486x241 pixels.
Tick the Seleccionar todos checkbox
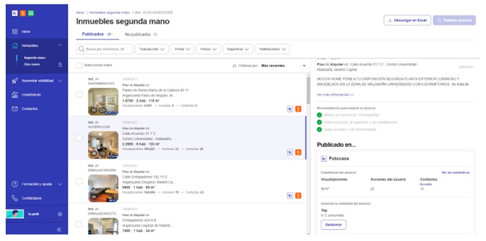click(79, 65)
